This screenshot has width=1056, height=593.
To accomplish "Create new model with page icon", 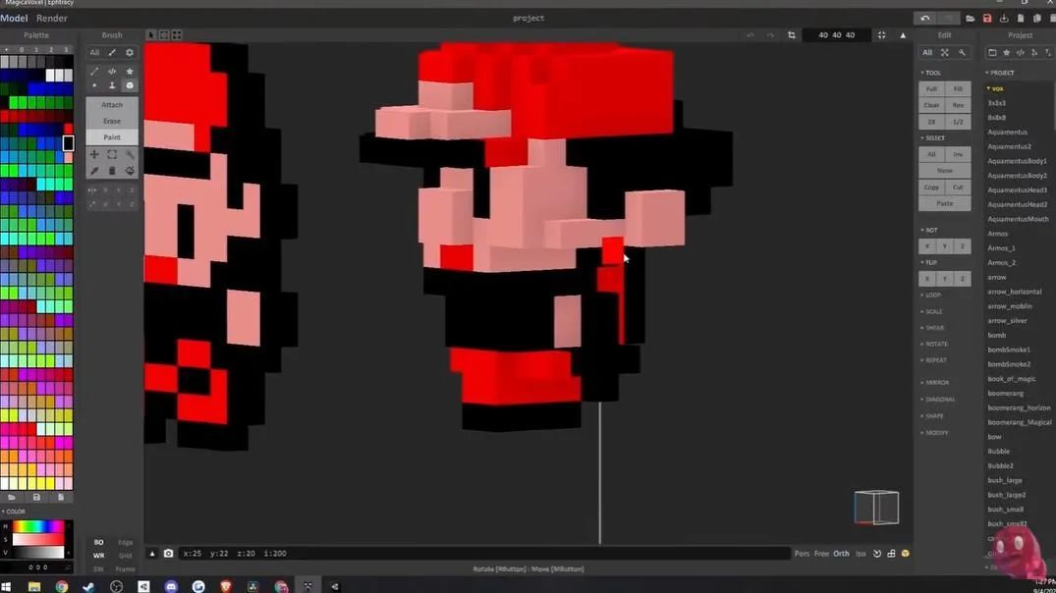I will [1021, 19].
